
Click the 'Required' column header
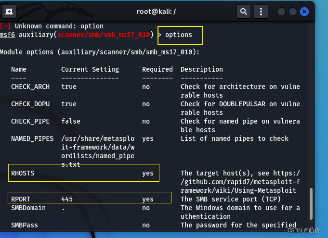[x=157, y=69]
